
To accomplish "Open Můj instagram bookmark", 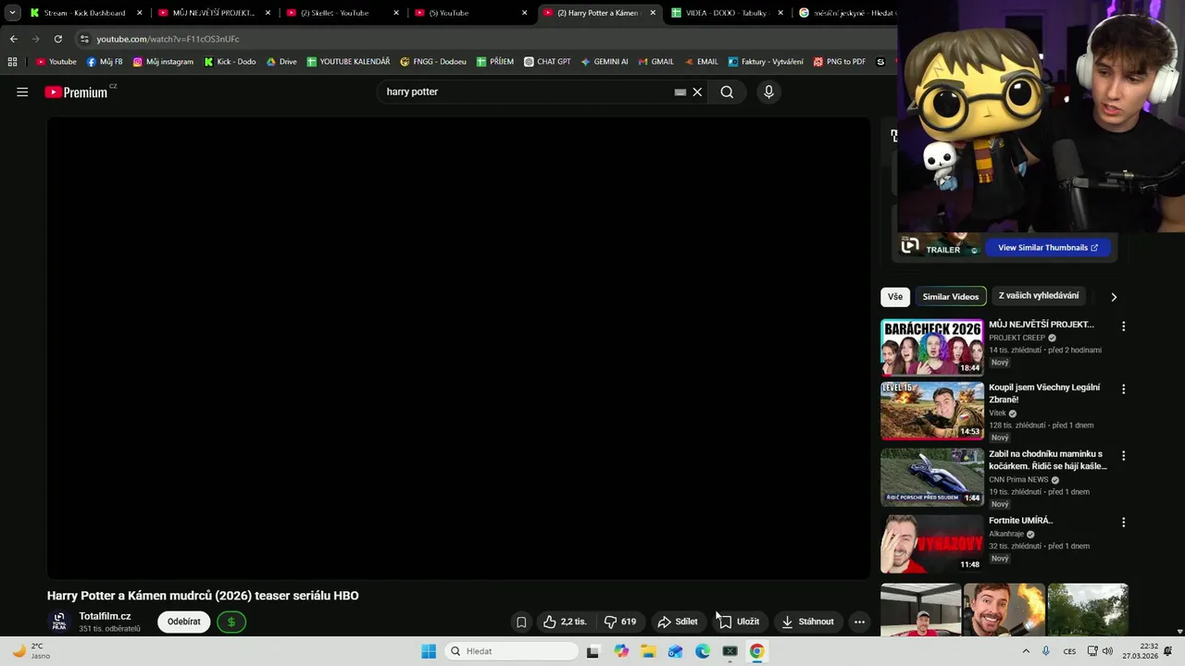I will 163,62.
